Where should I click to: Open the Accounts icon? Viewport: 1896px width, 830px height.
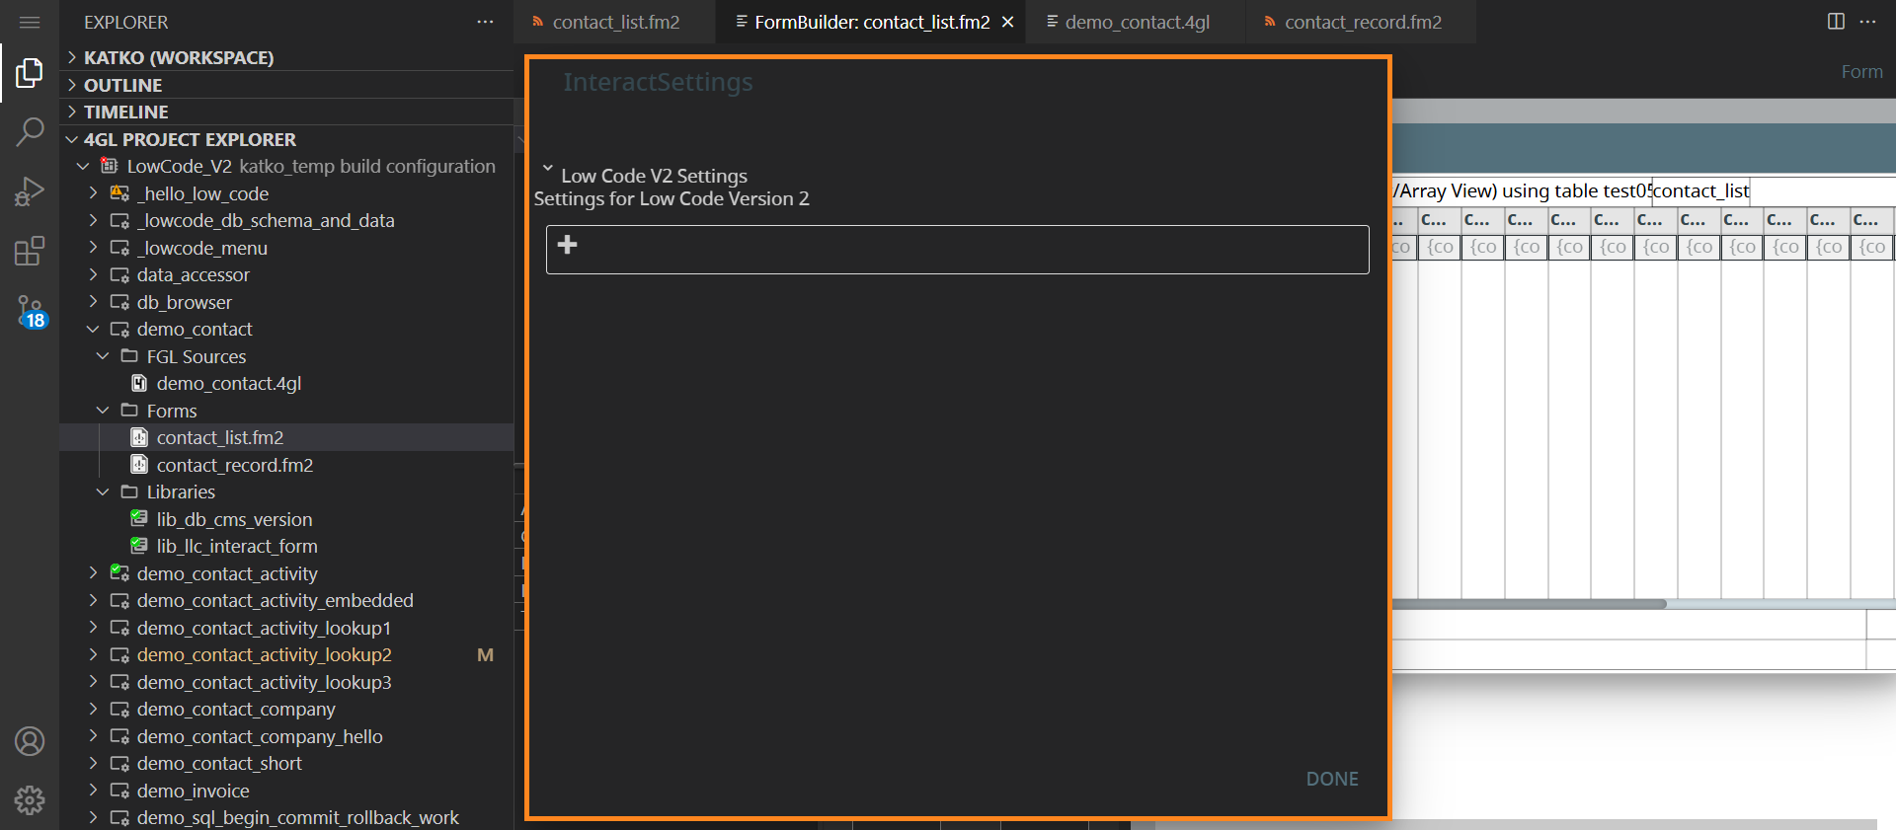click(x=30, y=741)
